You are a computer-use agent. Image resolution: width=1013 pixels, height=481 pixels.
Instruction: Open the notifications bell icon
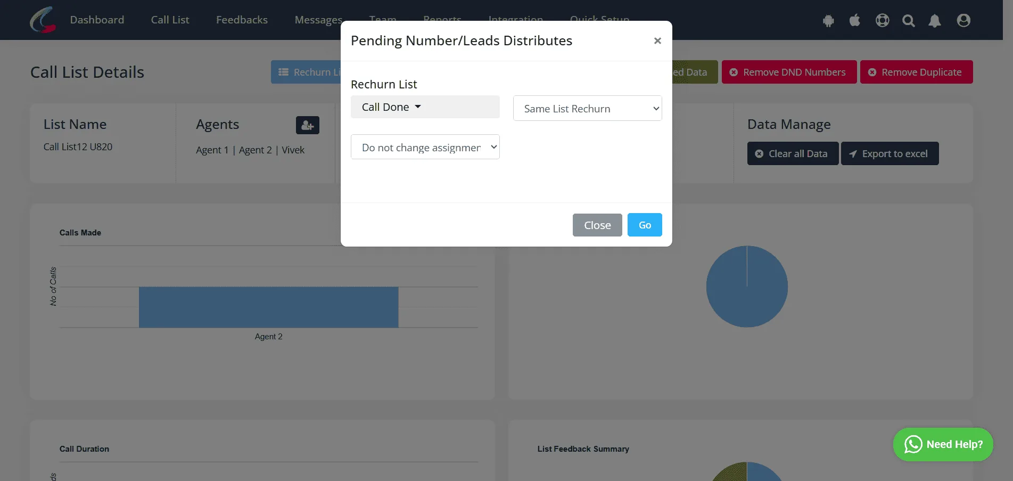pos(935,21)
